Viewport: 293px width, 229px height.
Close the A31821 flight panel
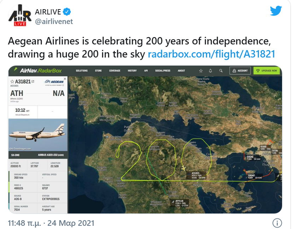coord(65,79)
